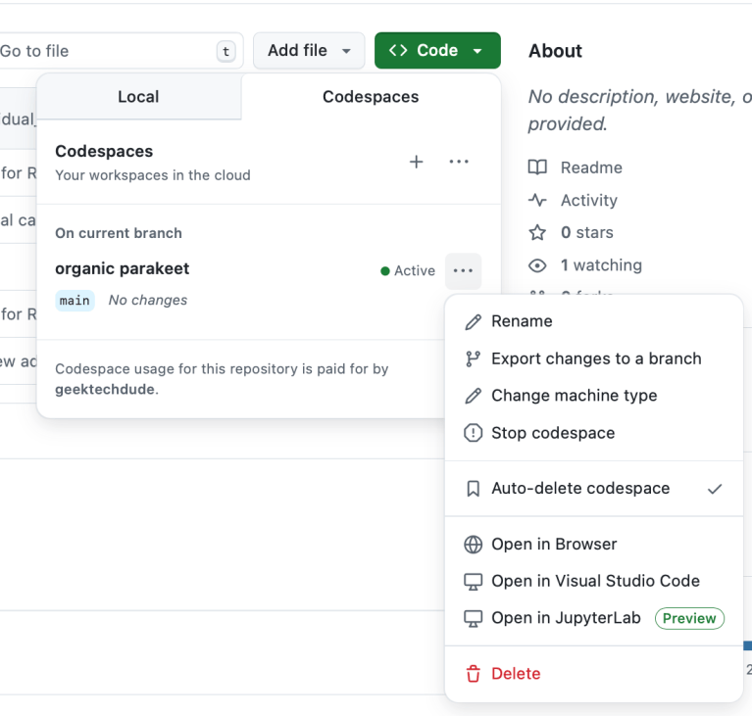Select the red Delete menu entry

[x=594, y=673]
